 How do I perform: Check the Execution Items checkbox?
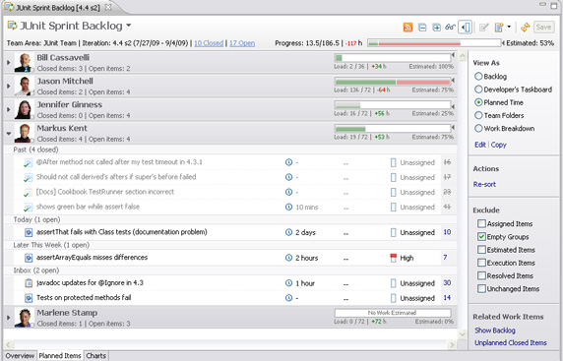(x=481, y=263)
